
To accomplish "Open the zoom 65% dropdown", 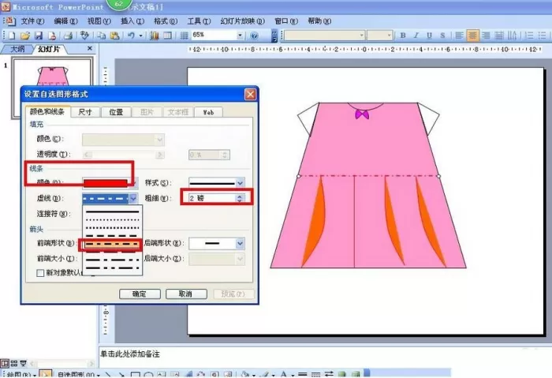I will [x=240, y=36].
